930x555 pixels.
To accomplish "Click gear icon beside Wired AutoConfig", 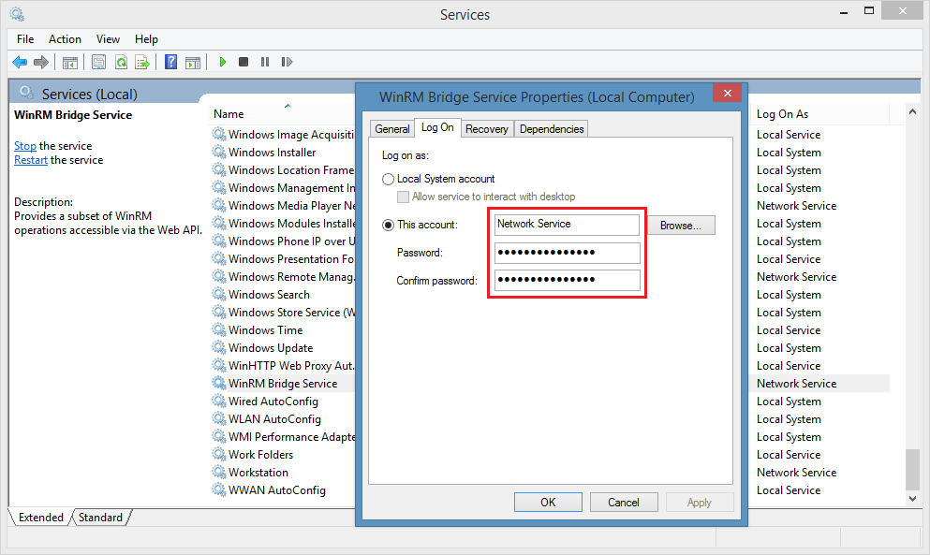I will point(219,401).
